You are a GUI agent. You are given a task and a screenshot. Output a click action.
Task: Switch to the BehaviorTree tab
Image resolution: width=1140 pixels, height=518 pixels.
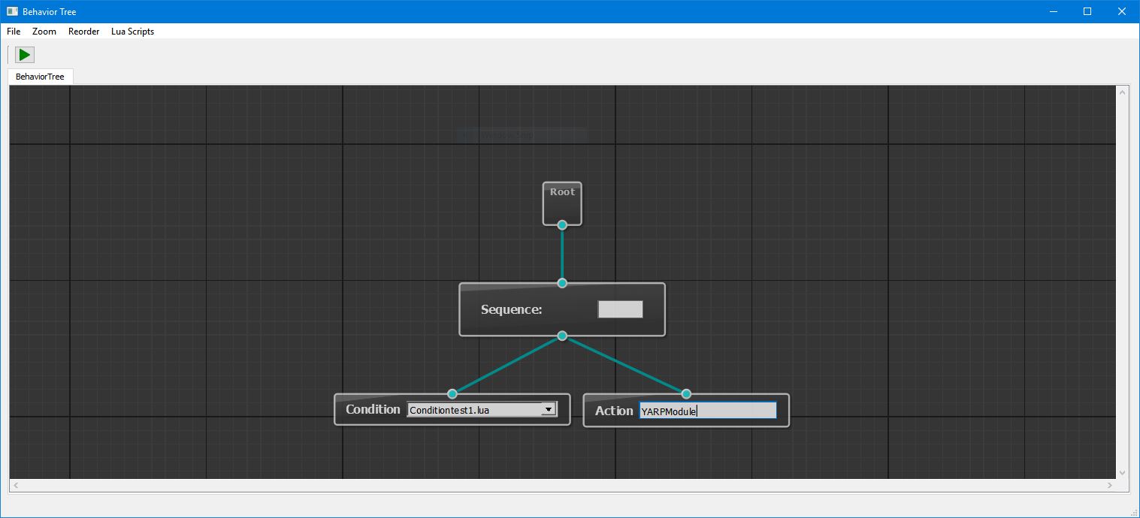click(x=40, y=77)
